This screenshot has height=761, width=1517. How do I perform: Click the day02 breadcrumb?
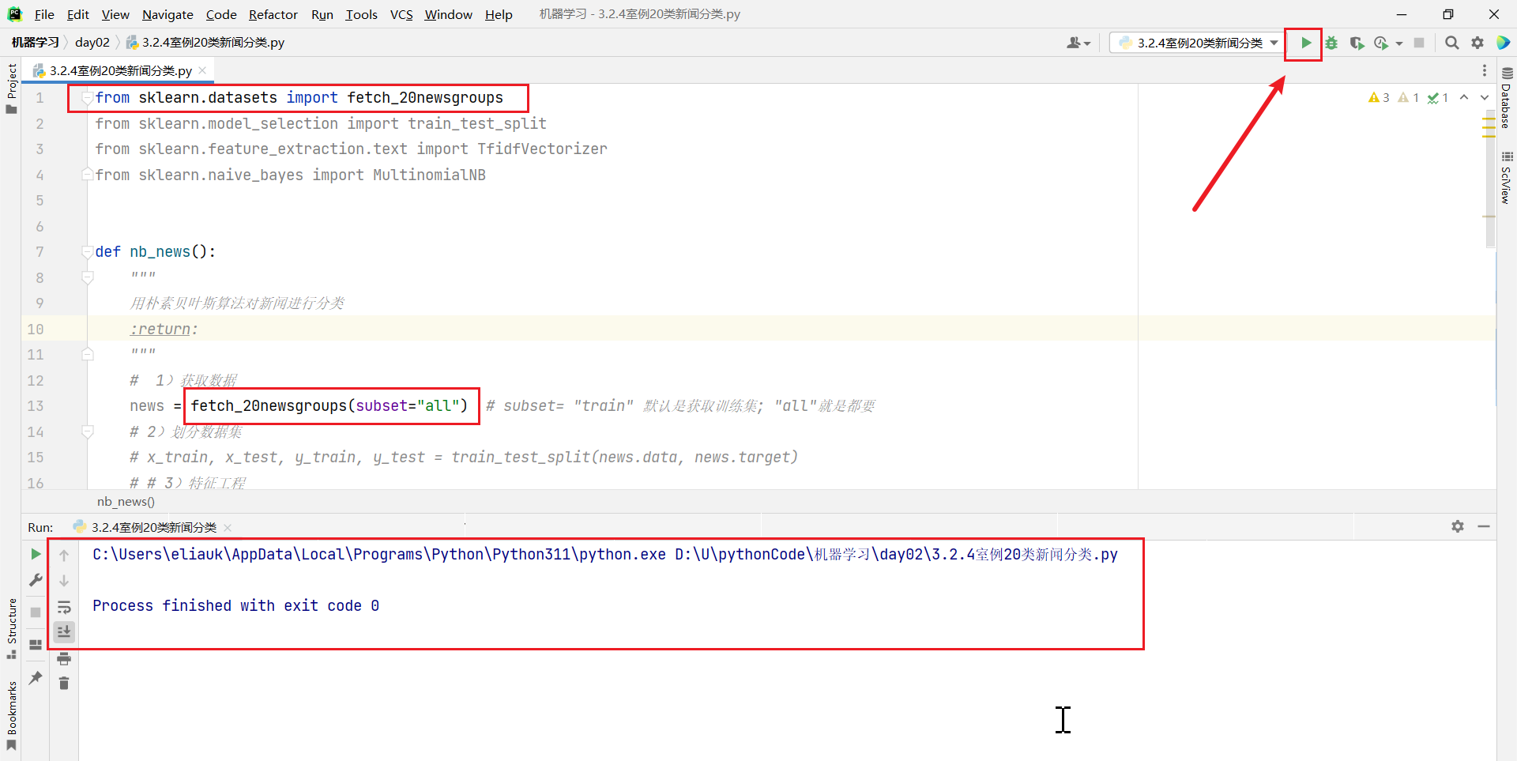pos(92,42)
